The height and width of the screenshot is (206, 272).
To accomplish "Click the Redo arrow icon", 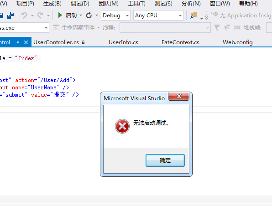I will click(x=40, y=15).
